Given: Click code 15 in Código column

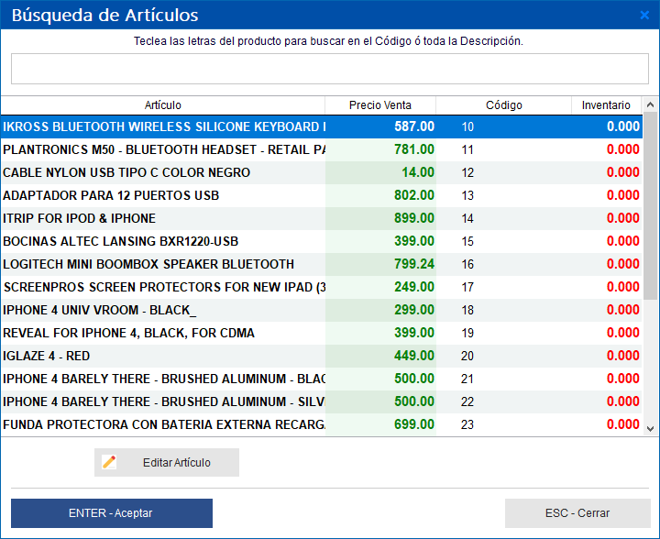Looking at the screenshot, I should pos(467,242).
